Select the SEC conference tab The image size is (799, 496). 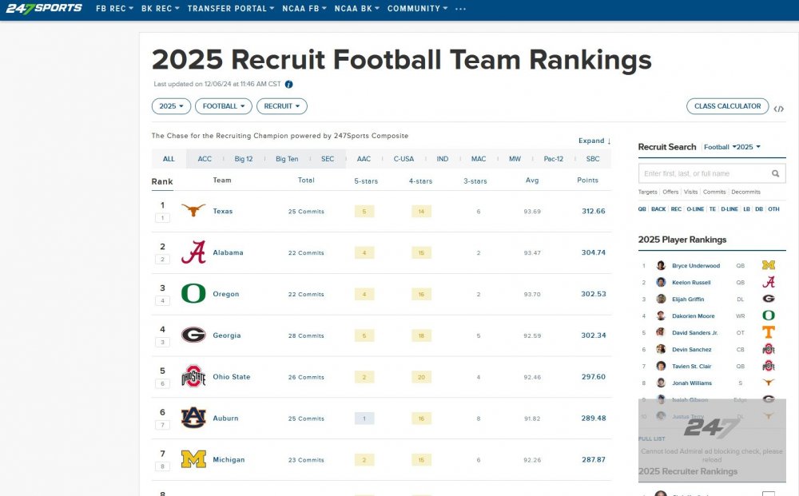(328, 159)
